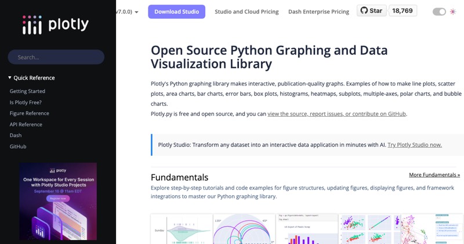Collapse the Quick Reference section
This screenshot has width=464, height=244.
(x=31, y=78)
